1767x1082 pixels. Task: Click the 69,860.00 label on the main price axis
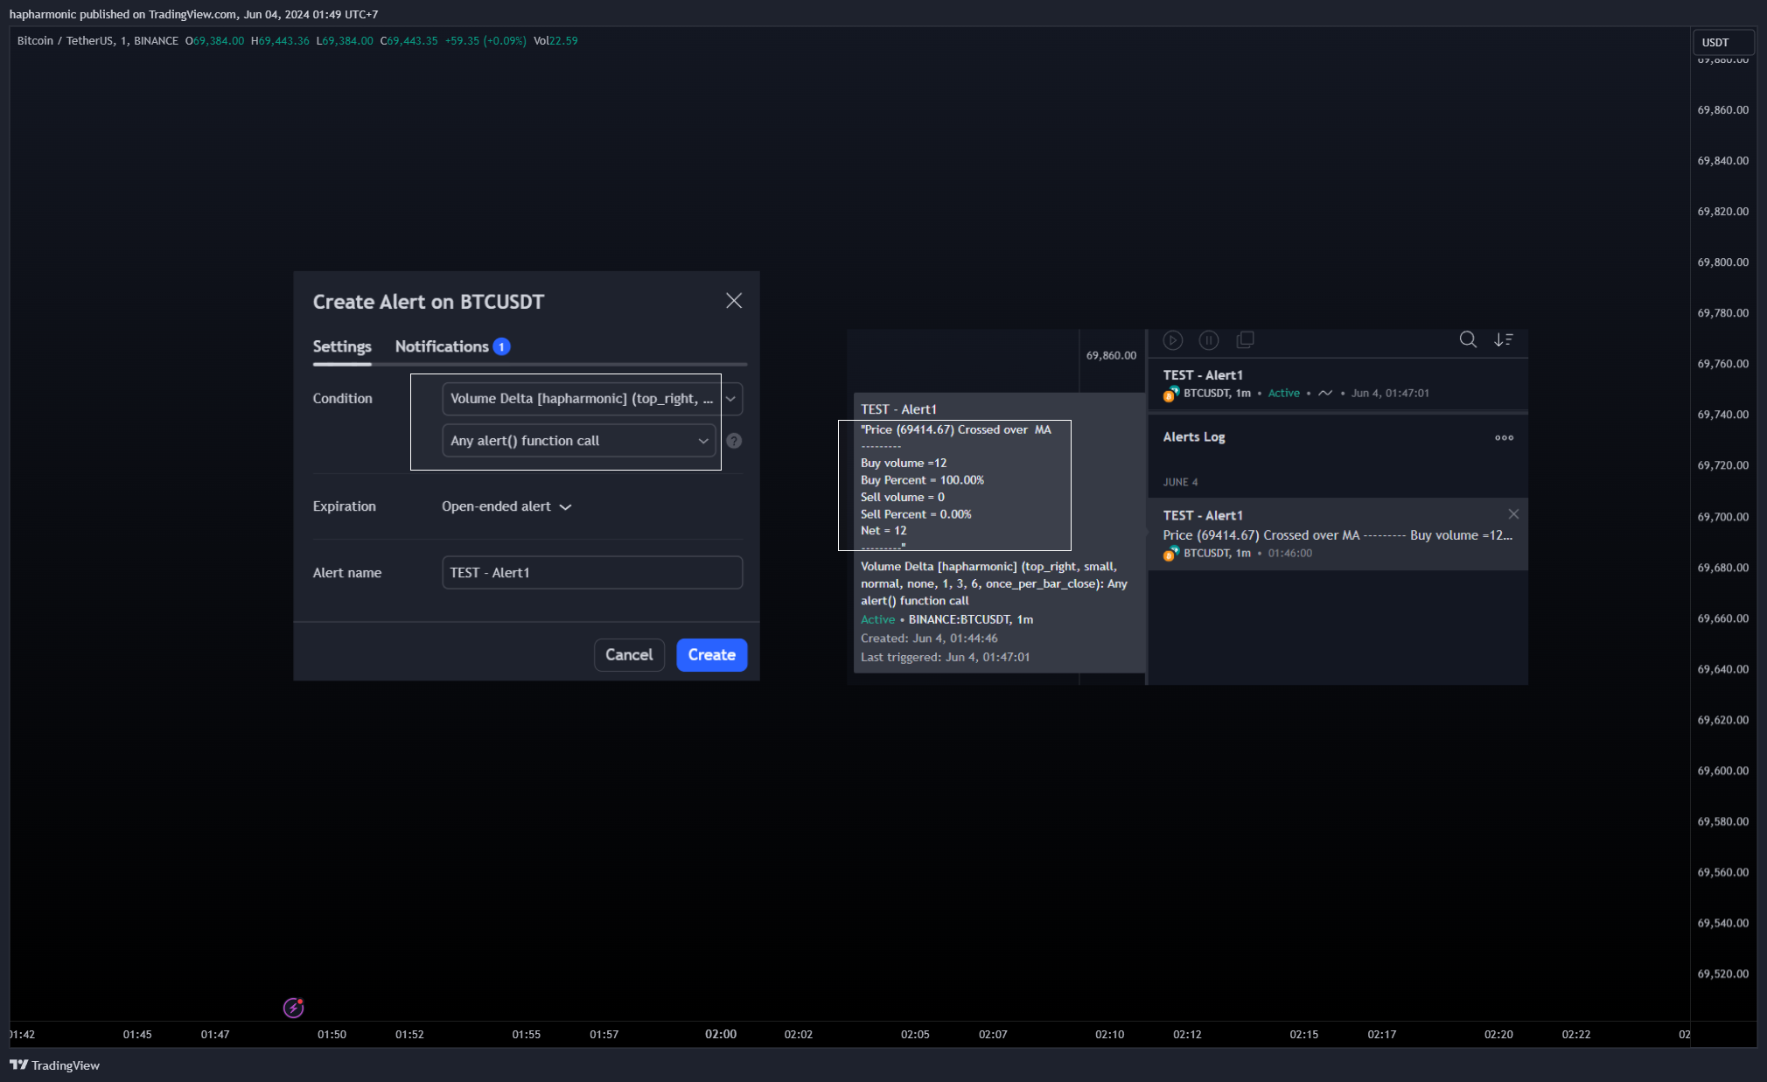click(1722, 110)
